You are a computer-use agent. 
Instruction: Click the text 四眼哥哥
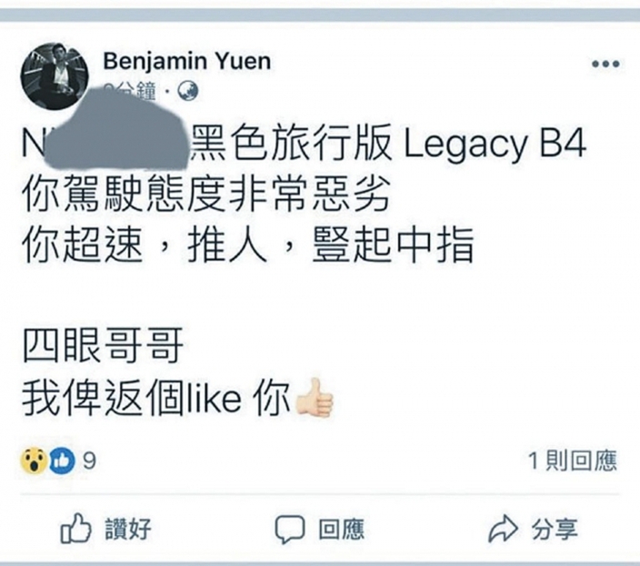(103, 347)
